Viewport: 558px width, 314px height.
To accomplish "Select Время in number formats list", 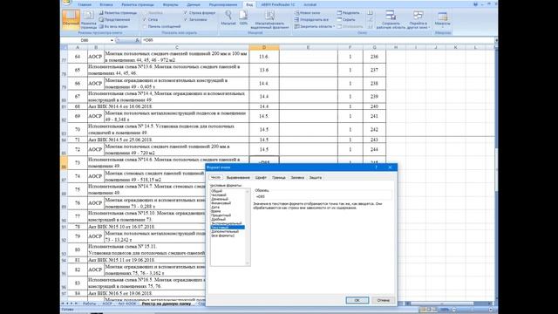I will tap(215, 211).
